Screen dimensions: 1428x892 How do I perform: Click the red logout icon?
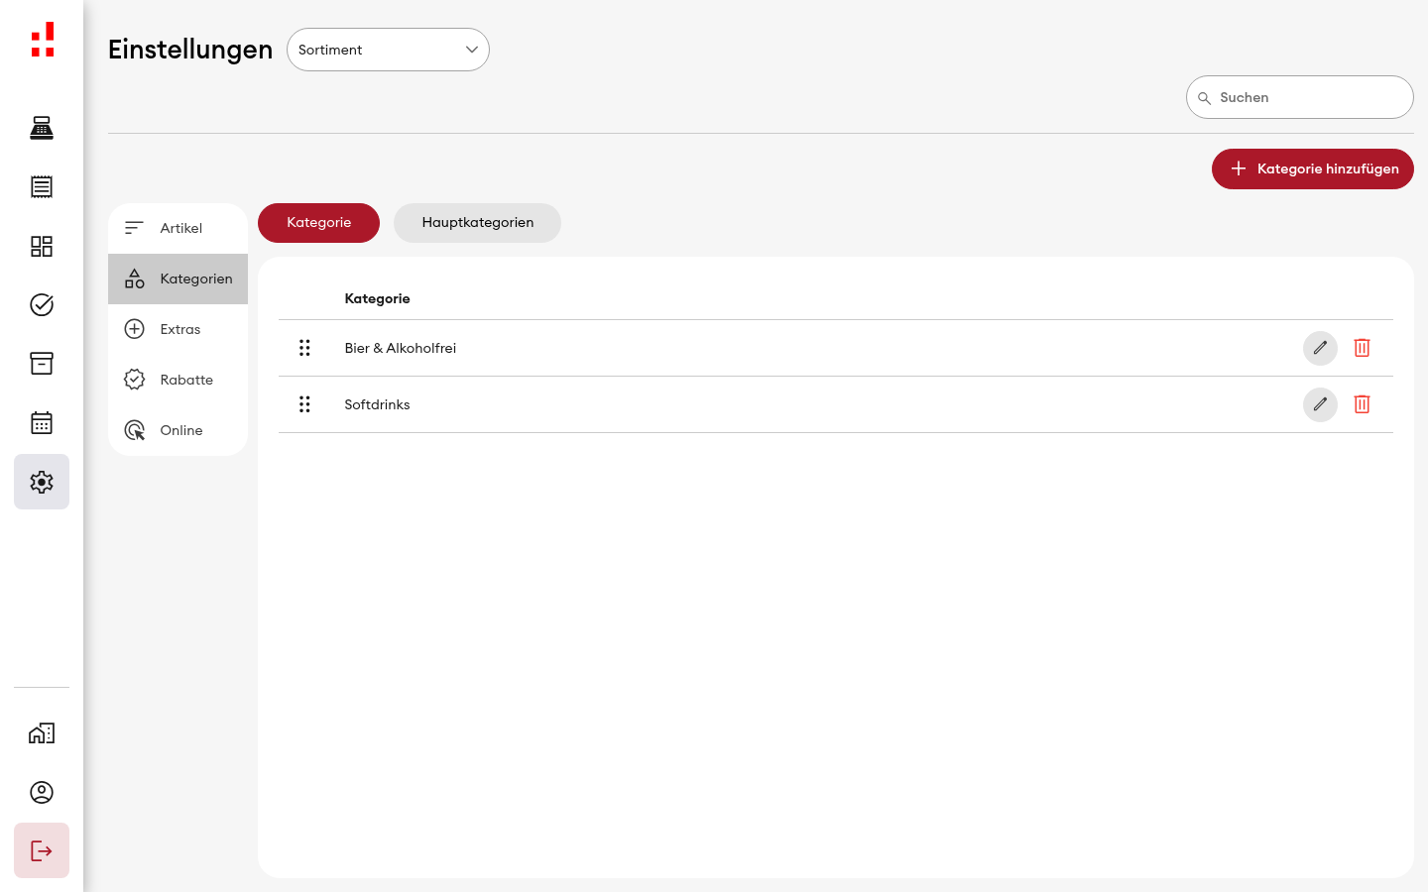[x=42, y=850]
